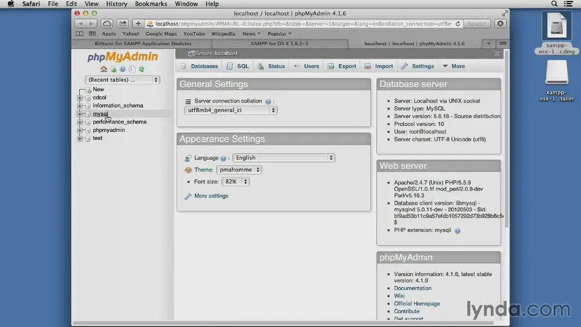581x327 pixels.
Task: Open Font size dropdown showing 82%
Action: coord(235,182)
